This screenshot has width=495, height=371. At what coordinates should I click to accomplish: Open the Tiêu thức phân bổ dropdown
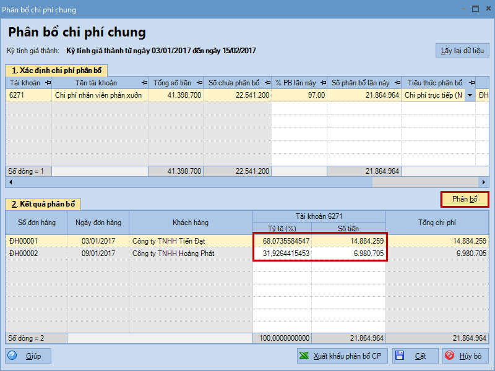(x=470, y=95)
